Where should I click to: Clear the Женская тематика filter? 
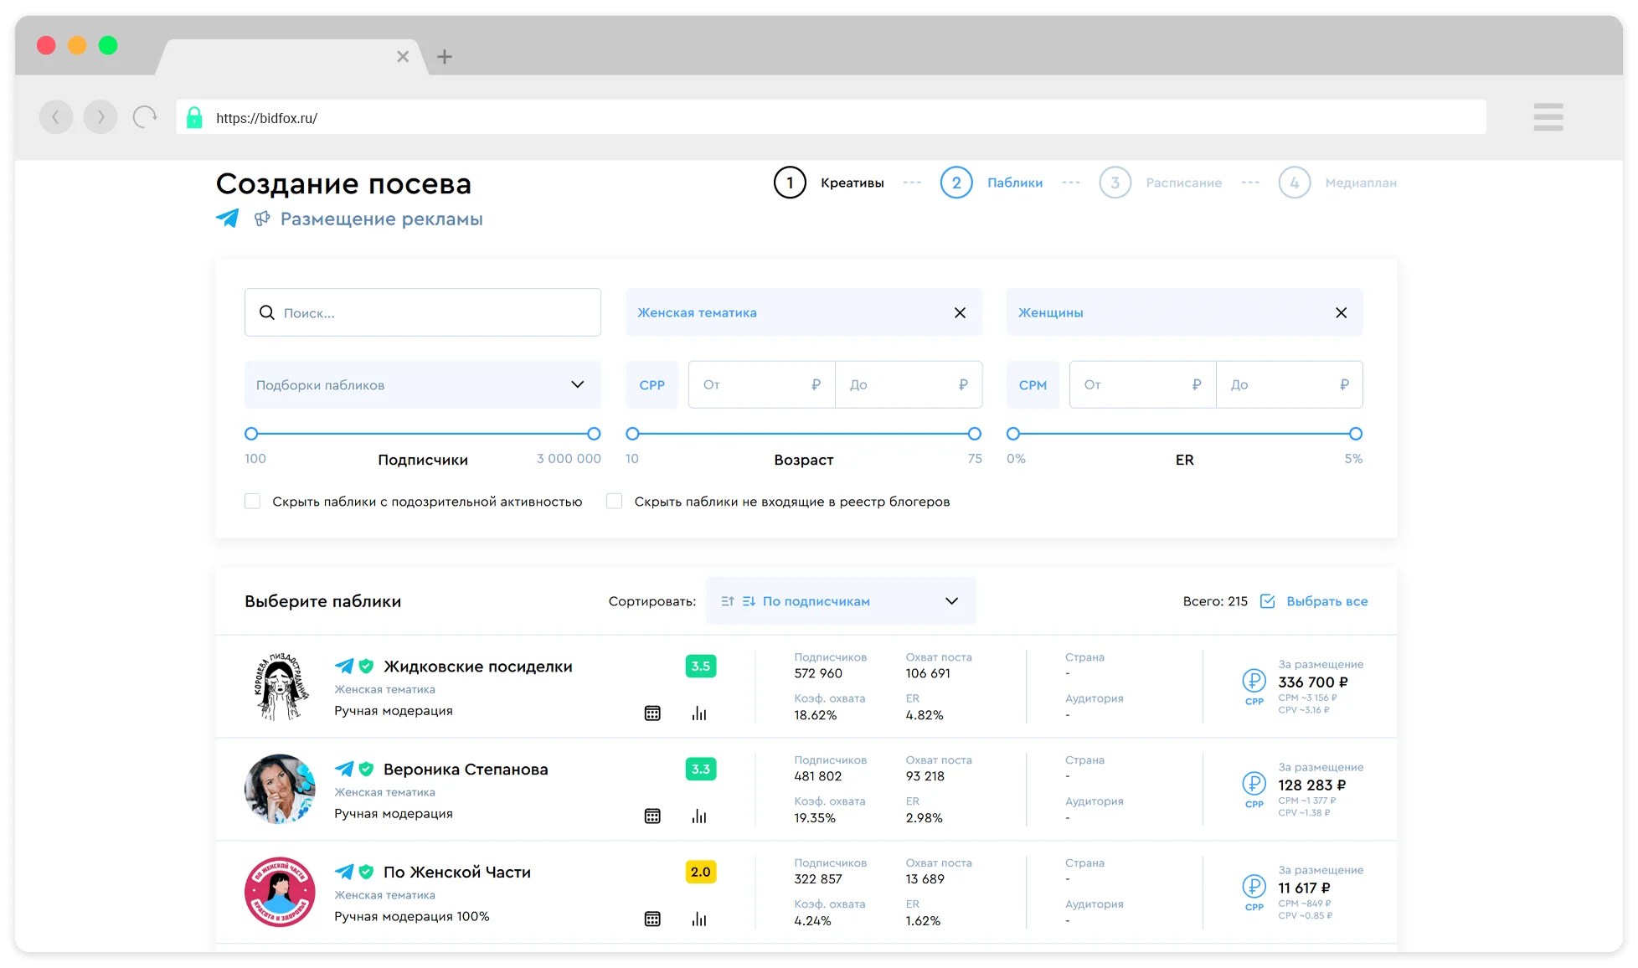960,313
